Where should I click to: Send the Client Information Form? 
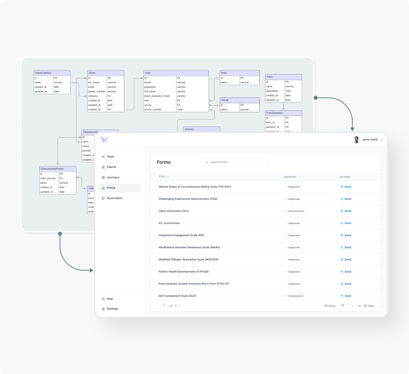point(345,211)
